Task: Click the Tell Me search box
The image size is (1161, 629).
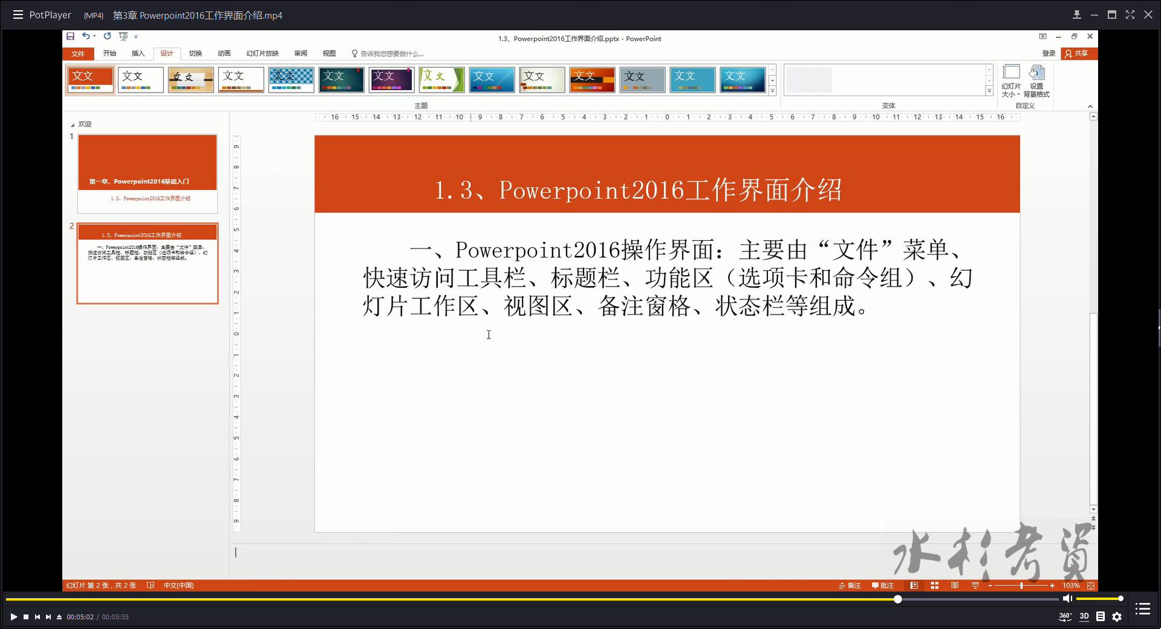Action: 388,54
